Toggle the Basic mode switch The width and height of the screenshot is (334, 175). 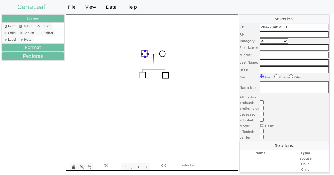coord(262,126)
